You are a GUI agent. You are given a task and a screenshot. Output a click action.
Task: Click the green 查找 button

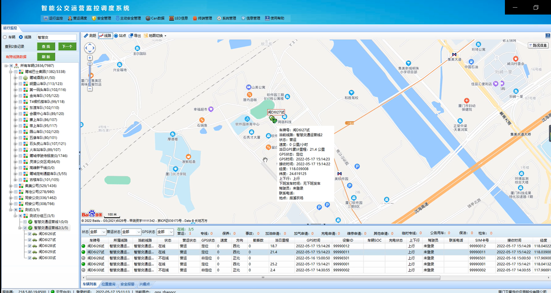[x=46, y=47]
